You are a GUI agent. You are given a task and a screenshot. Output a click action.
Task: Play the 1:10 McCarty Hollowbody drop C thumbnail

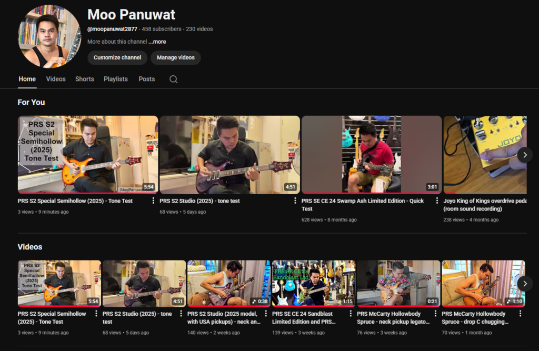483,283
